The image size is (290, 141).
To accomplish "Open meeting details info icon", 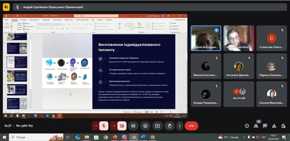I will point(247,126).
